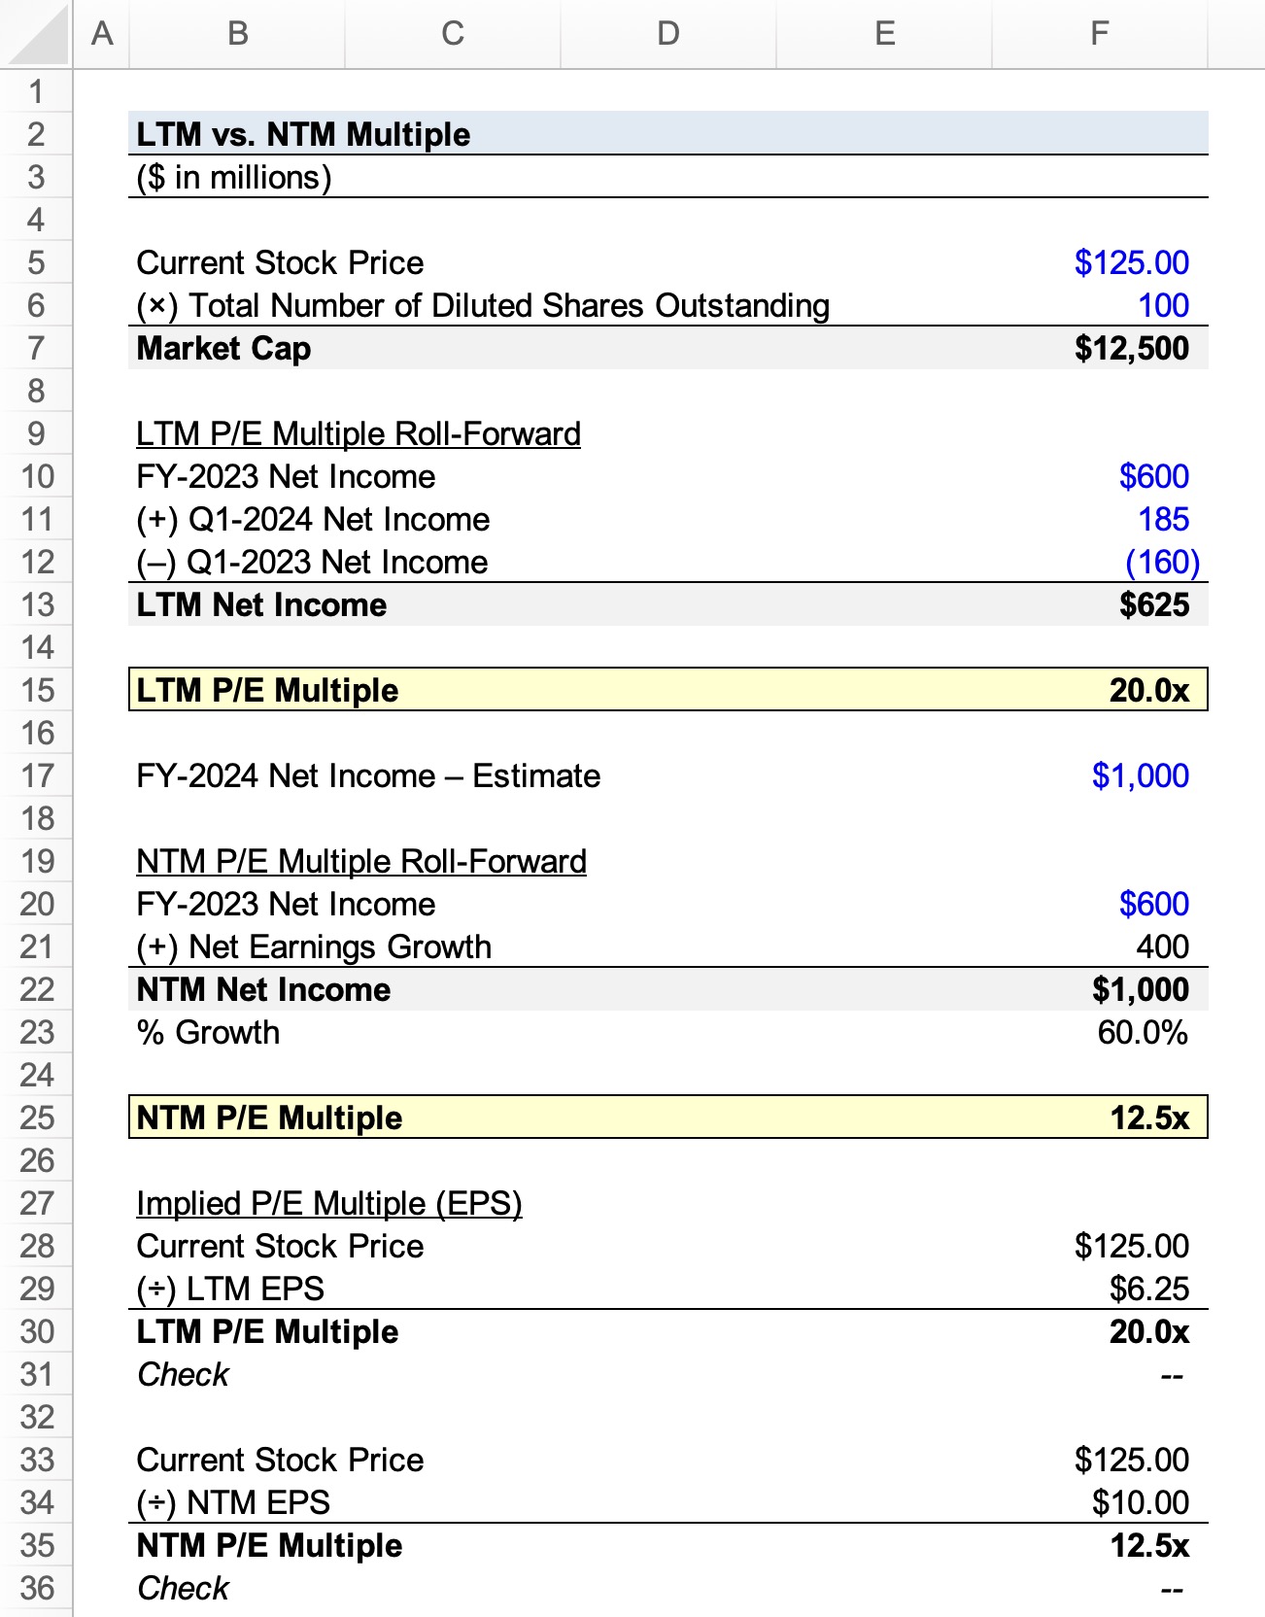
Task: Click the 20.0x value in row 15
Action: coord(1149,690)
